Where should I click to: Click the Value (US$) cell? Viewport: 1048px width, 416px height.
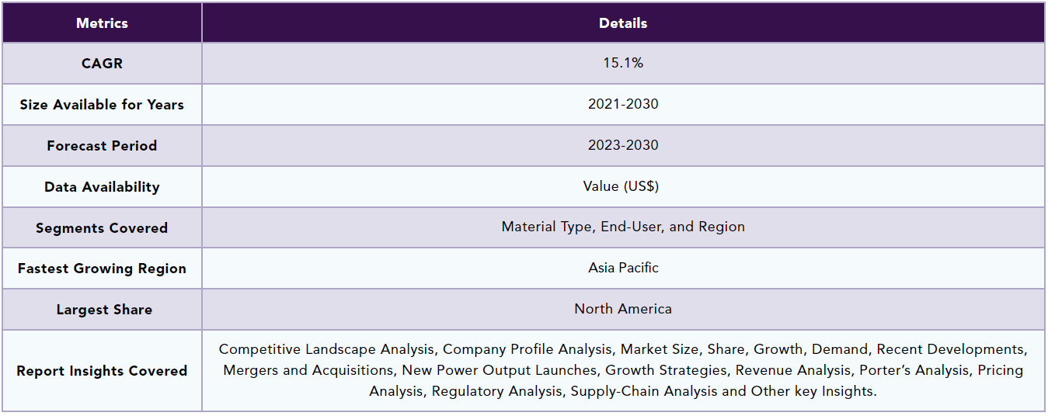[x=623, y=186]
